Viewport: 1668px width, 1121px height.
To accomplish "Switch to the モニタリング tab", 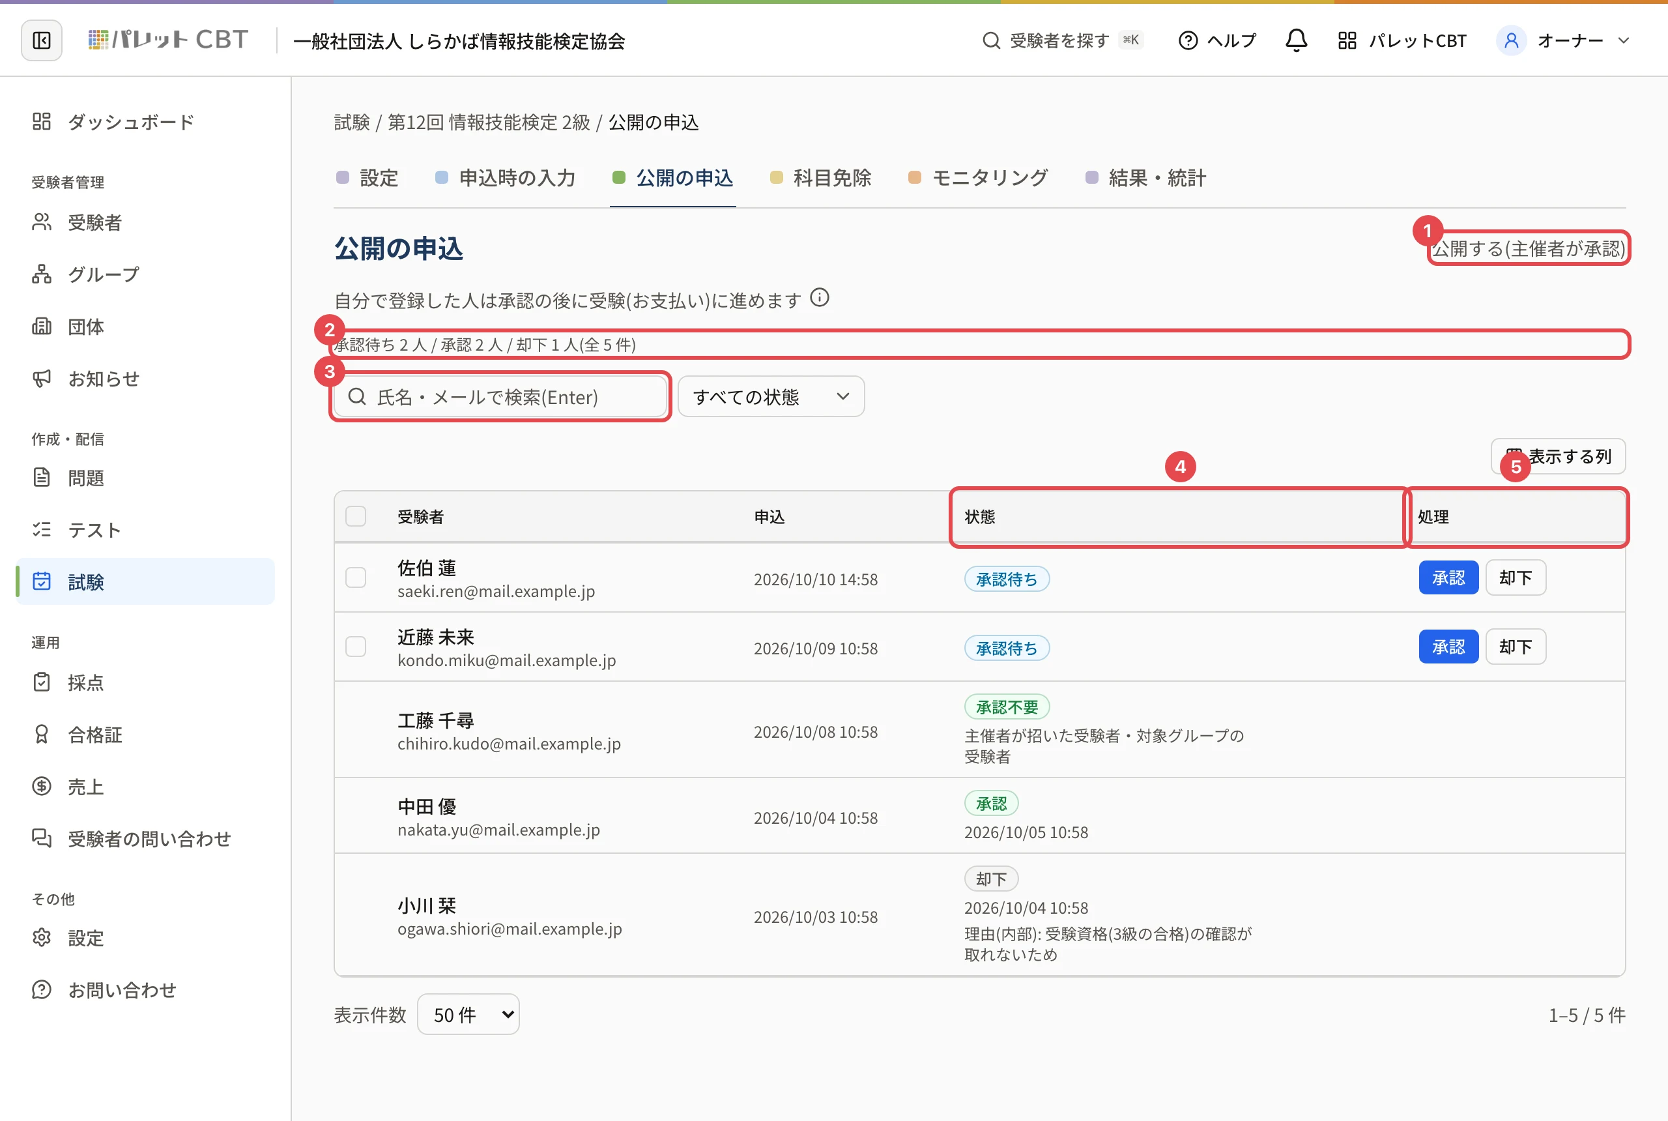I will [979, 178].
